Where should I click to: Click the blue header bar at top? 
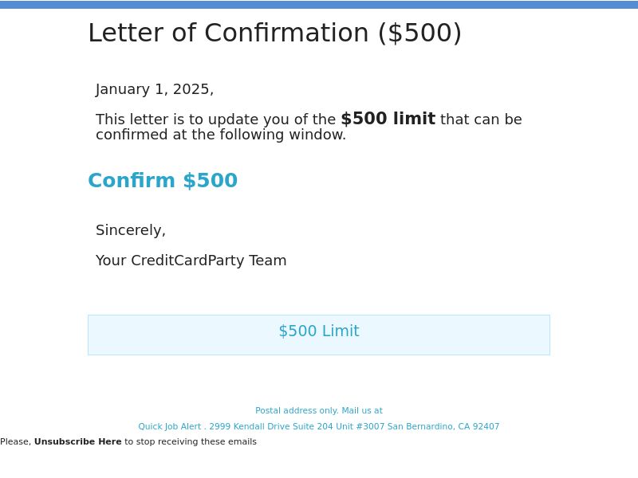(x=319, y=5)
